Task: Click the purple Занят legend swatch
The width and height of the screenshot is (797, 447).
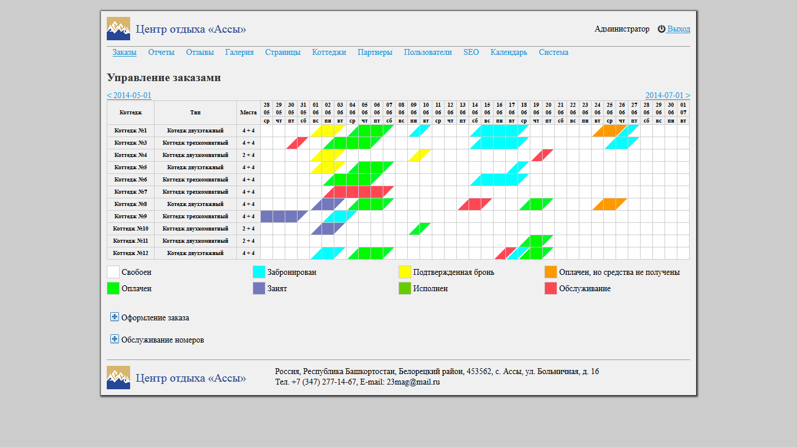Action: [x=259, y=288]
